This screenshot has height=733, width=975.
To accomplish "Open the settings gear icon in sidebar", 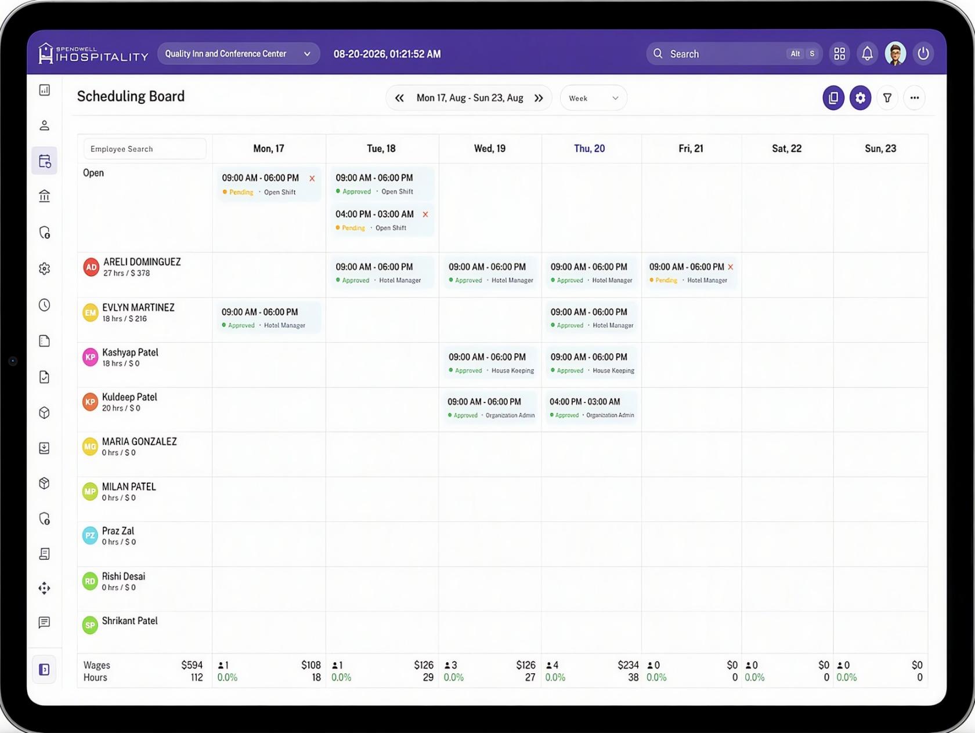I will point(45,268).
